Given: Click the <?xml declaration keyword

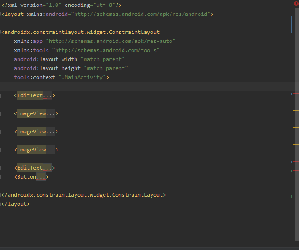Looking at the screenshot, I should tap(9, 5).
